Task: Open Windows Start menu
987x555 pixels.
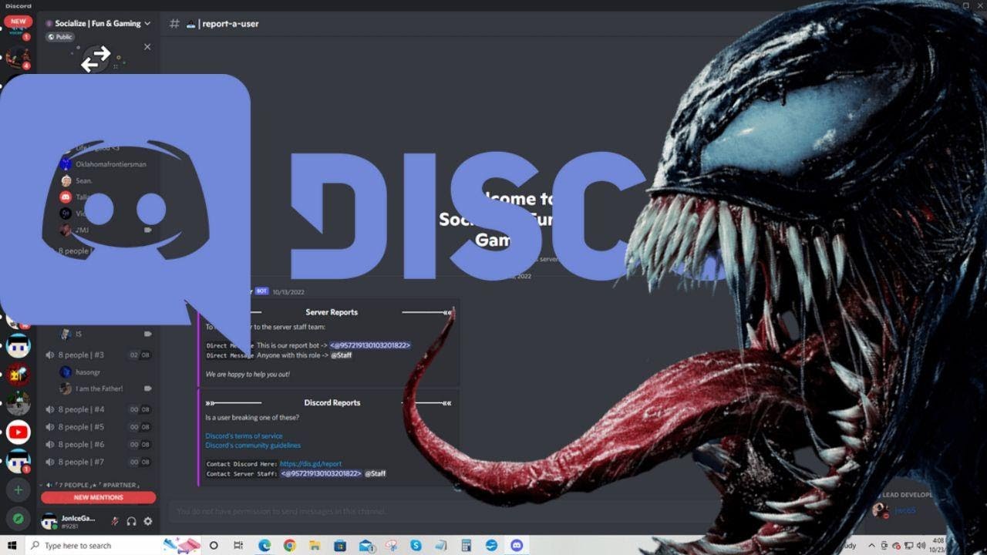Action: [x=13, y=546]
